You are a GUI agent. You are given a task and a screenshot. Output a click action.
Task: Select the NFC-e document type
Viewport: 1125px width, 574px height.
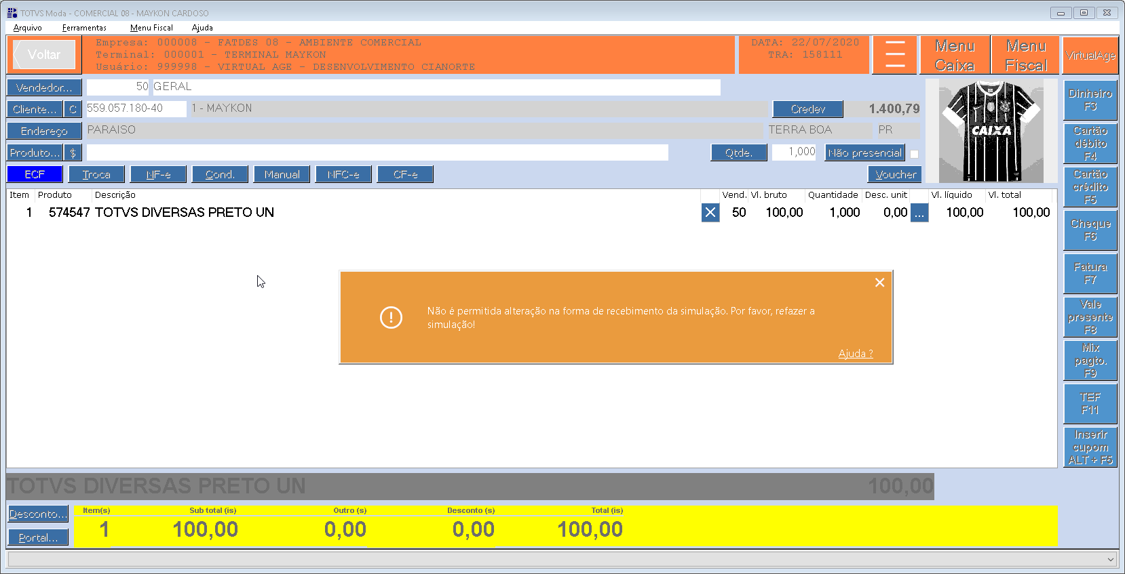[x=343, y=174]
